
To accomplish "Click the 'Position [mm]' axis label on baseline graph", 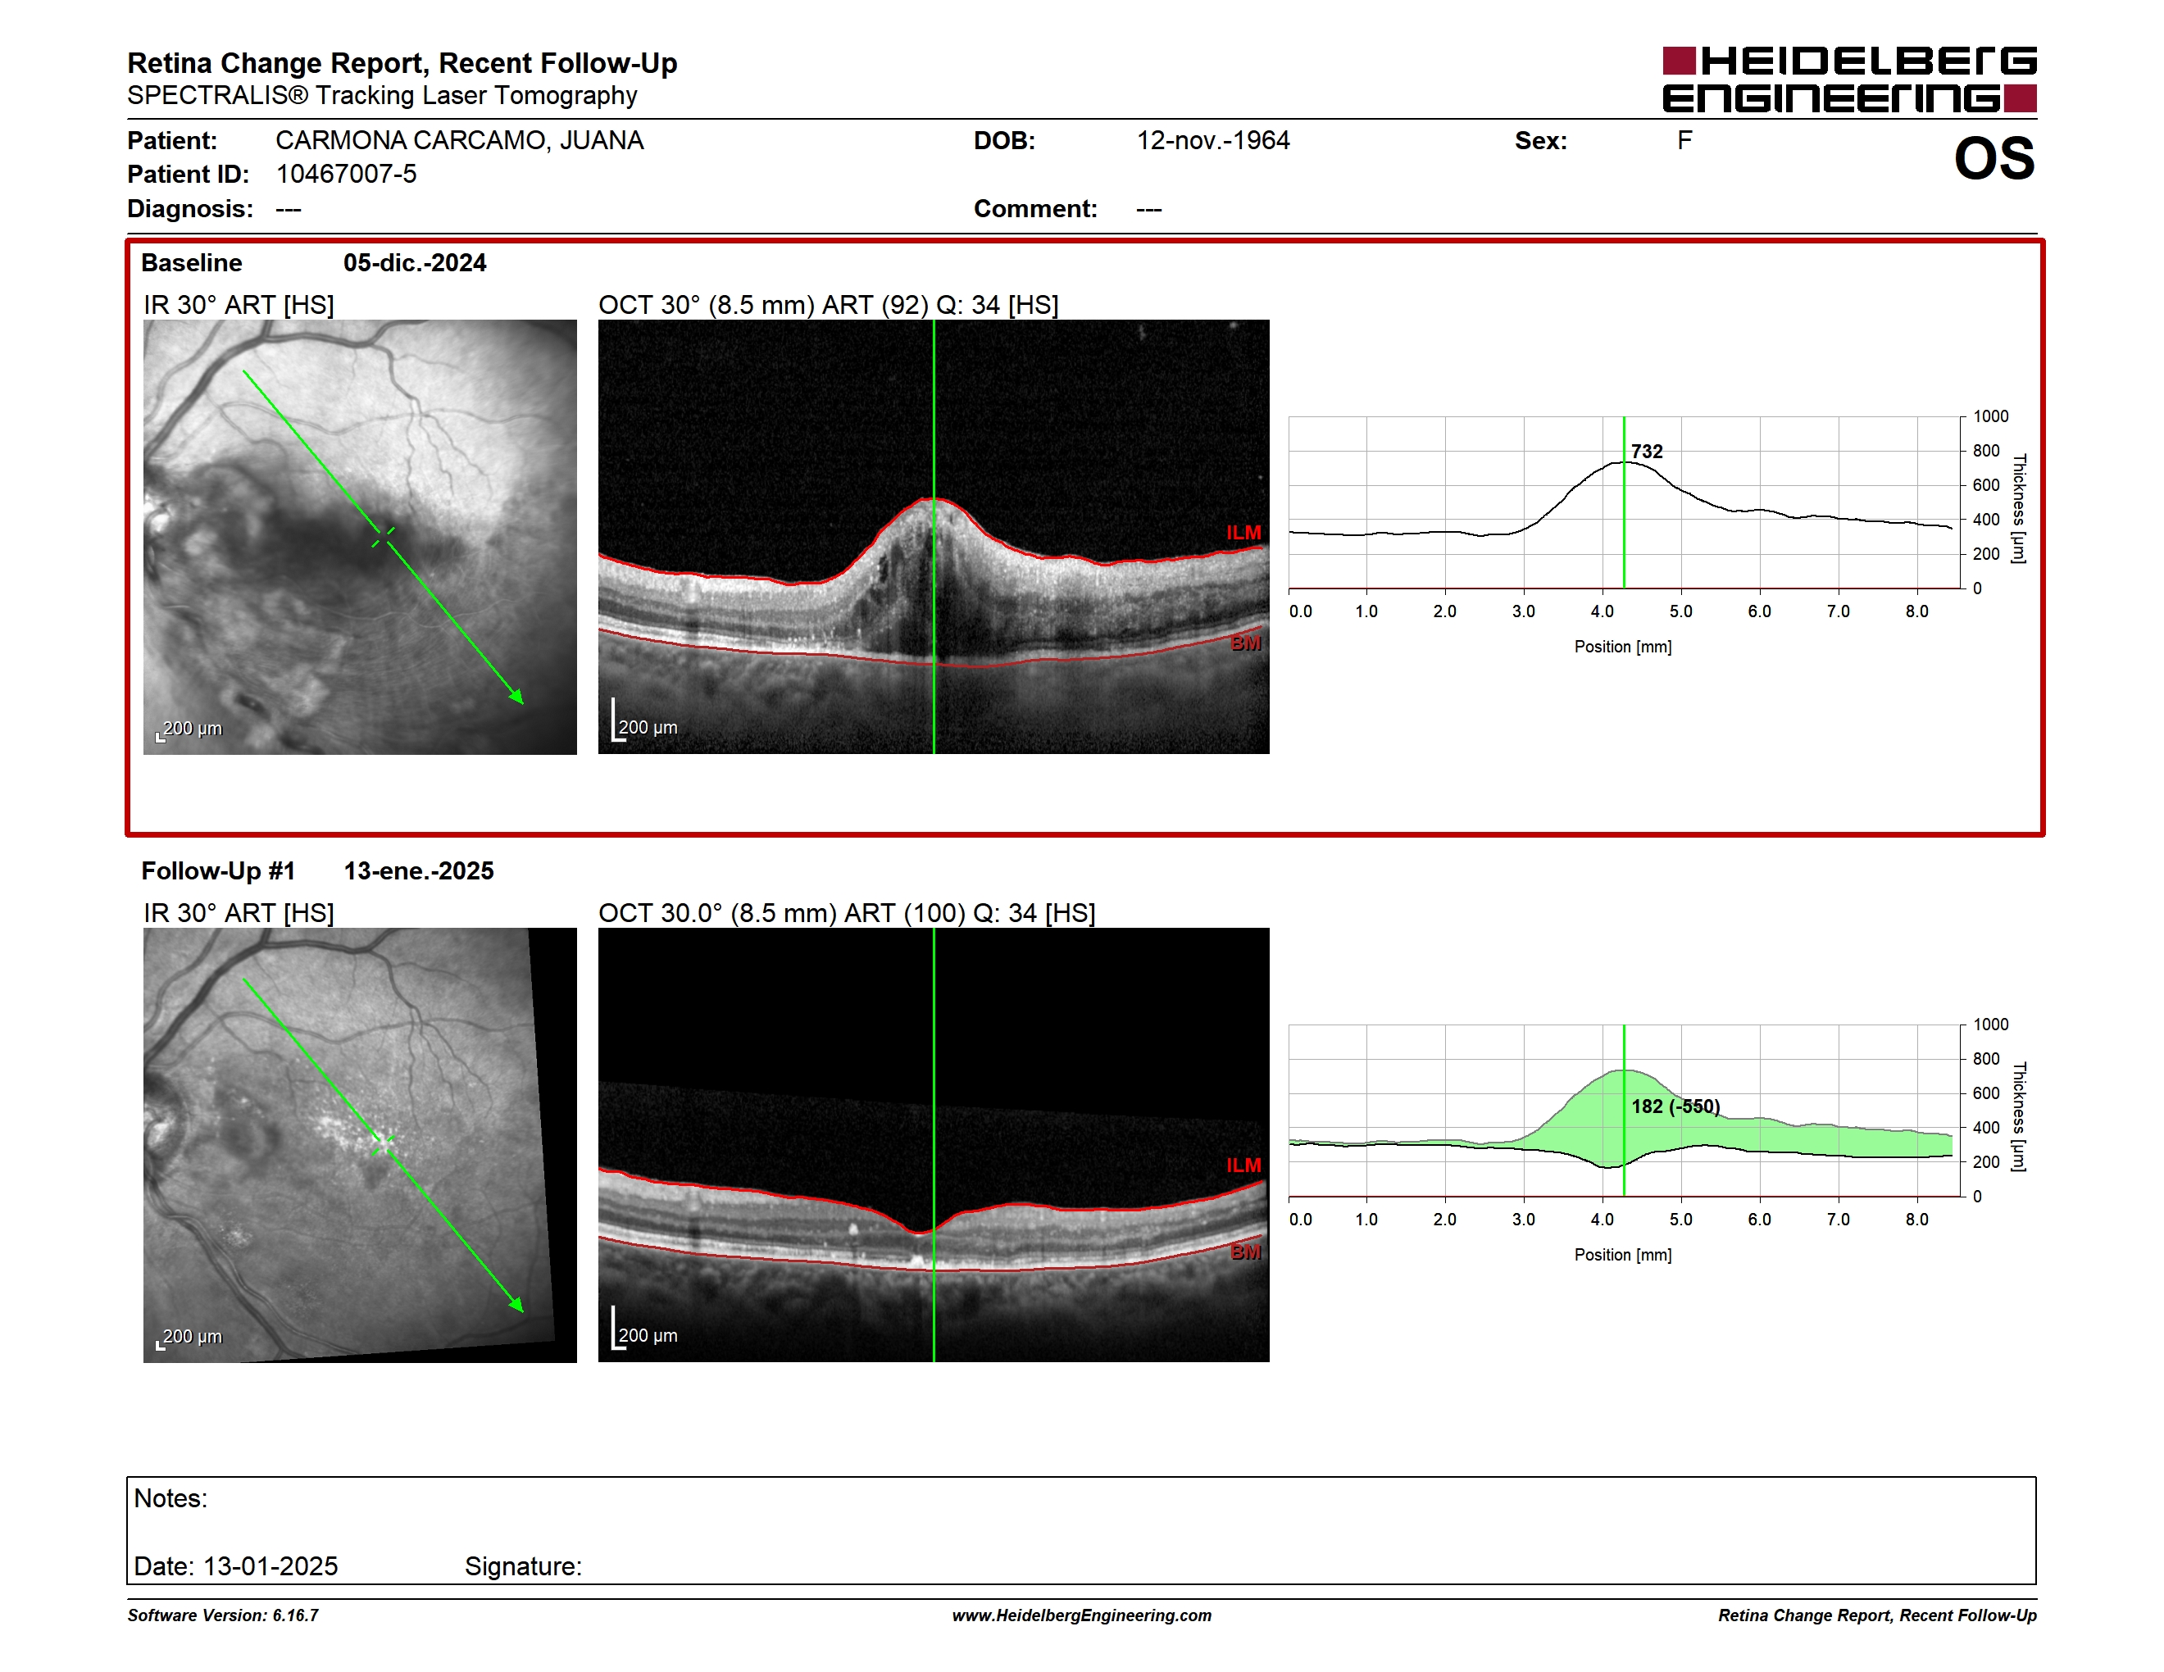I will coord(1623,647).
